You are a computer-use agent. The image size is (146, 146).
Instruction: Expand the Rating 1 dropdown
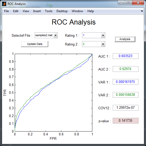(103, 35)
